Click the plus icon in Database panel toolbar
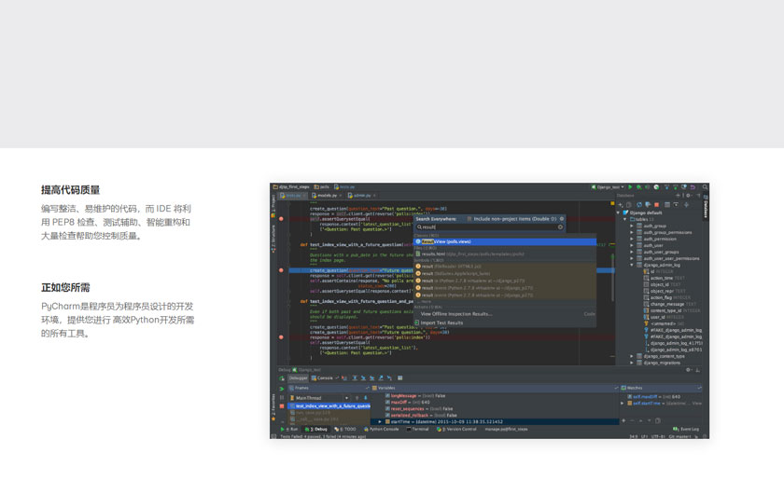Image resolution: width=784 pixels, height=494 pixels. coord(620,205)
